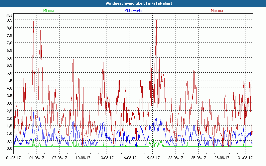The image size is (266, 166).
Task: Click the m/s unit label
Action: tap(9, 15)
